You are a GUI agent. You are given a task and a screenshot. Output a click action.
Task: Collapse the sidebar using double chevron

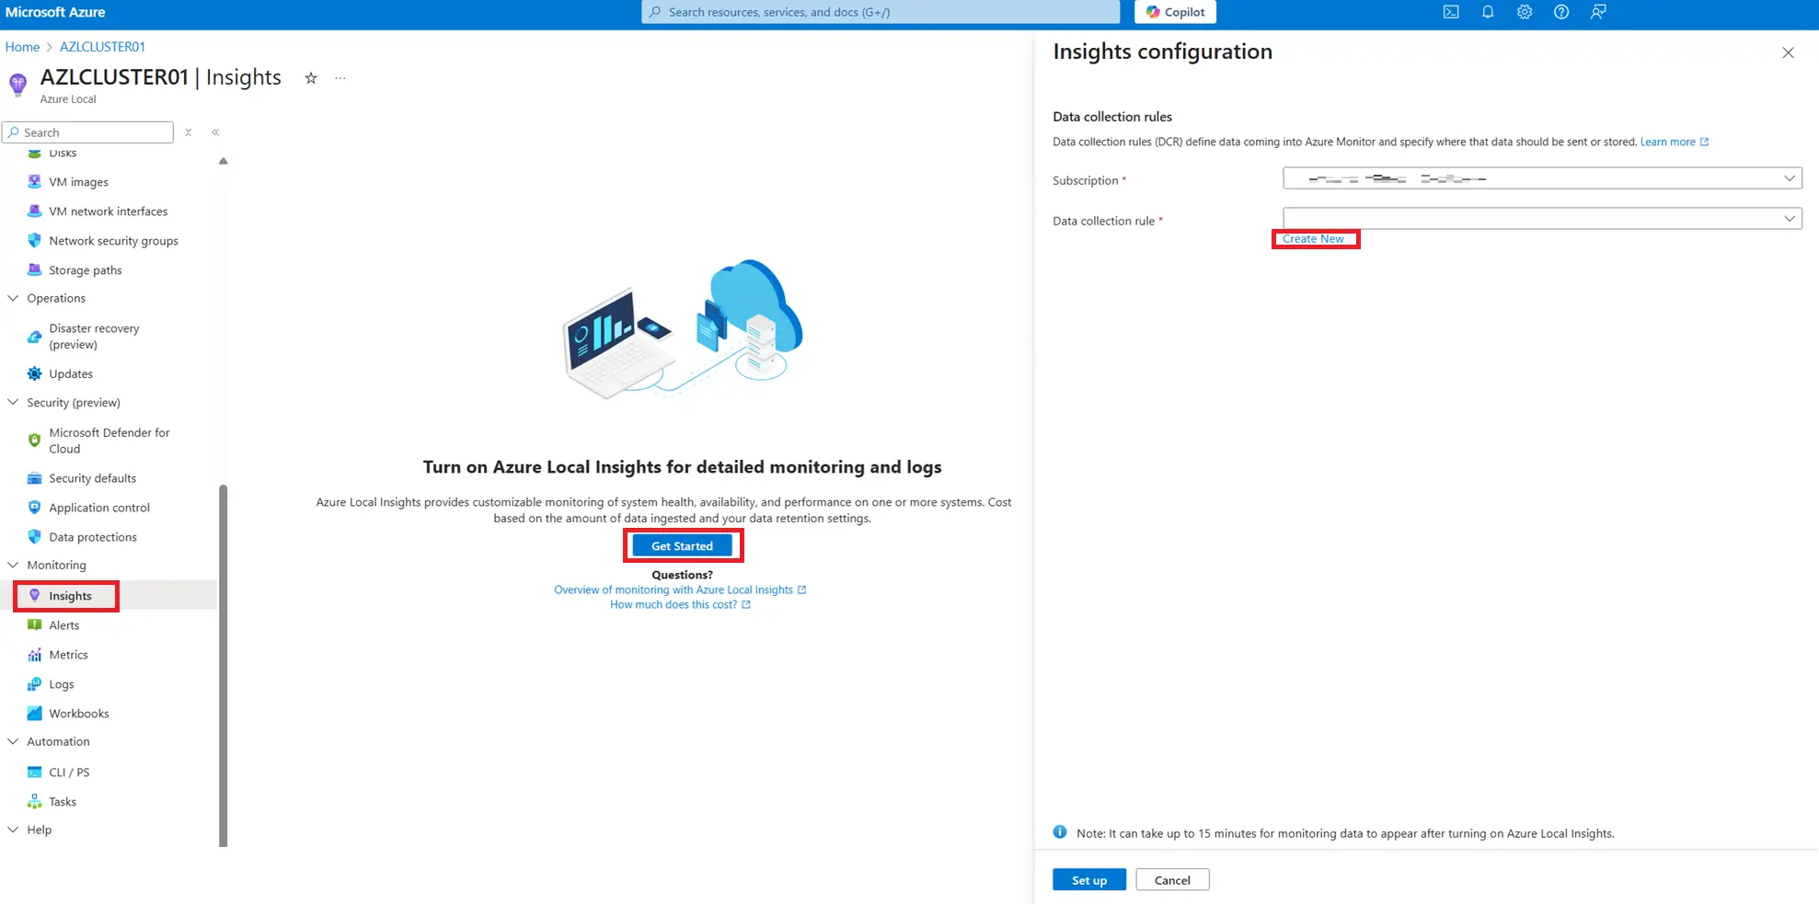point(215,132)
